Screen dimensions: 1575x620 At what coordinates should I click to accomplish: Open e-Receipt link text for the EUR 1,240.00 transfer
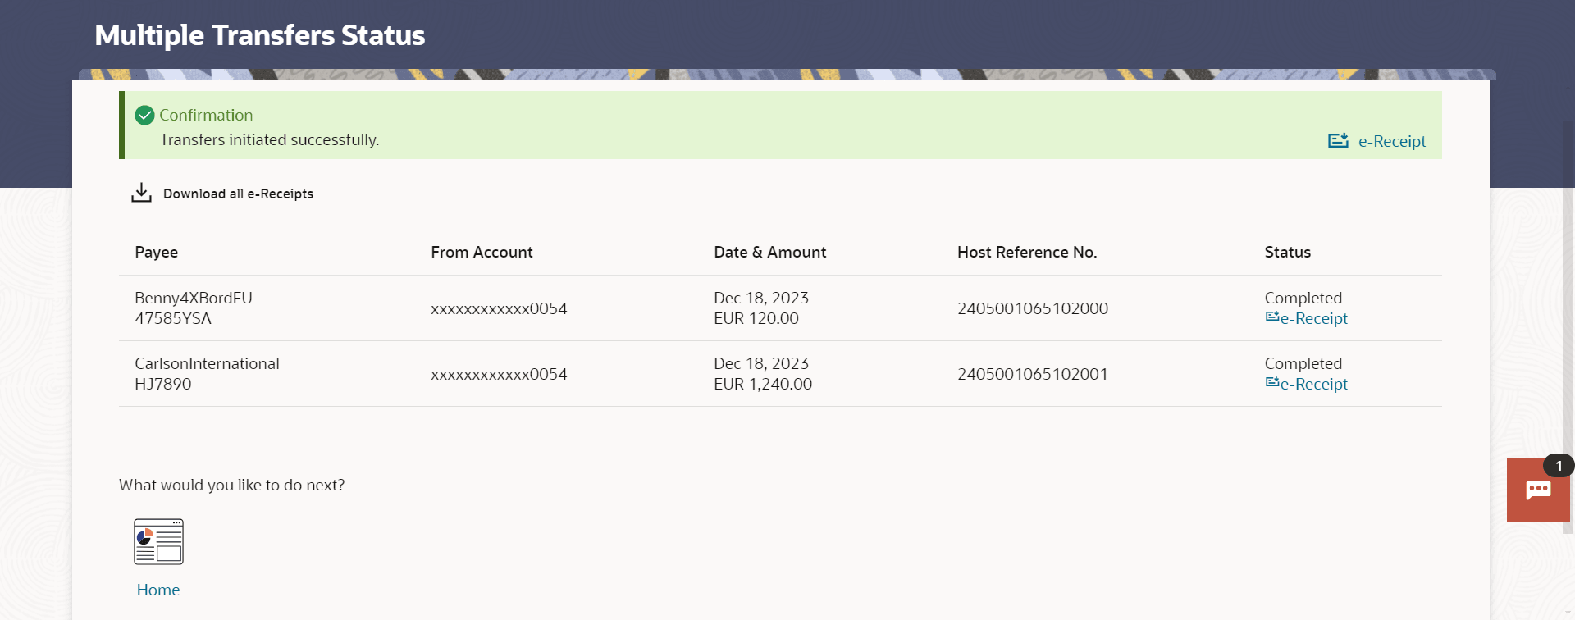[1314, 384]
